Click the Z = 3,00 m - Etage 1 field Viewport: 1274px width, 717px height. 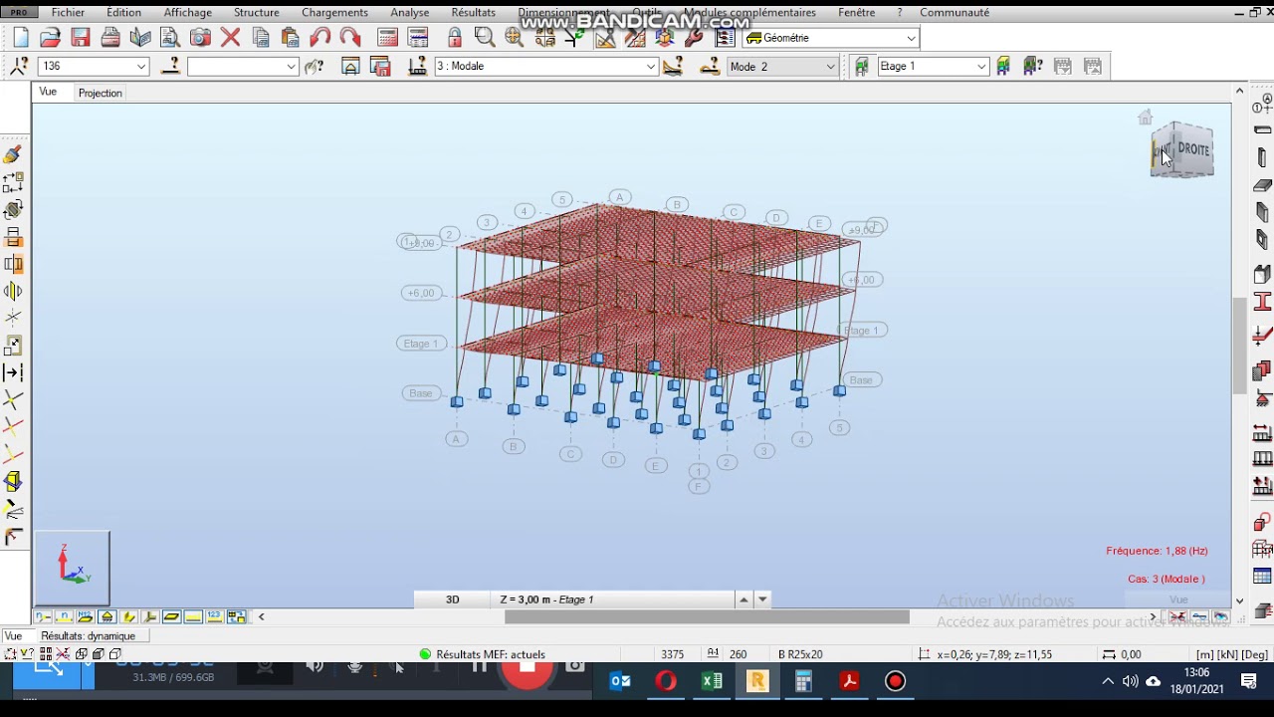point(612,599)
